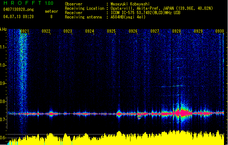Click the HROFFT 1.0.0 title text
Screen dimensions: 228x145
(x=29, y=3)
